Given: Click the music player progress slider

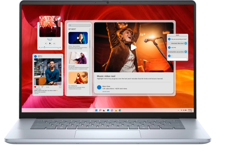Looking at the screenshot, I should [50, 47].
